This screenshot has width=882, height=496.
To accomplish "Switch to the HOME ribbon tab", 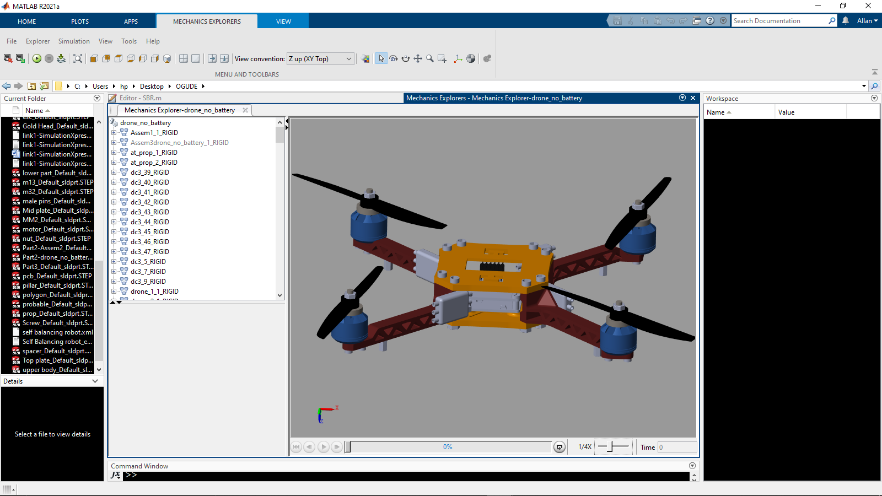I will [x=26, y=21].
